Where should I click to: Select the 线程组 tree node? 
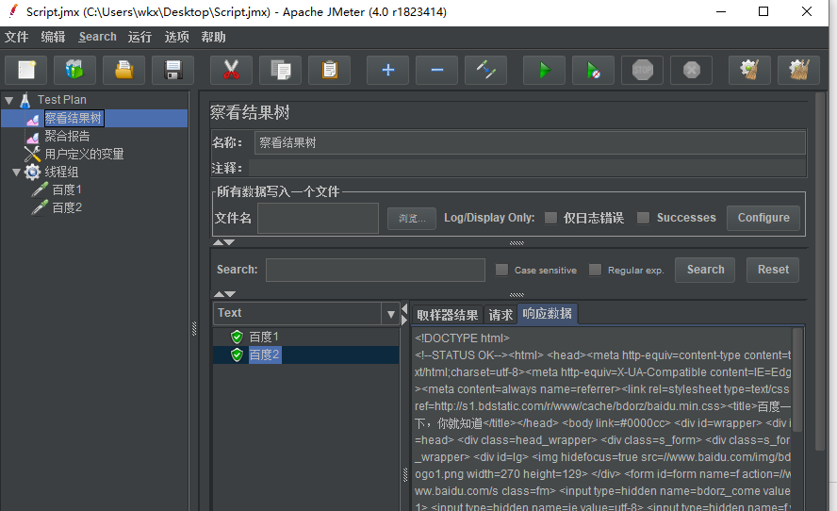61,172
